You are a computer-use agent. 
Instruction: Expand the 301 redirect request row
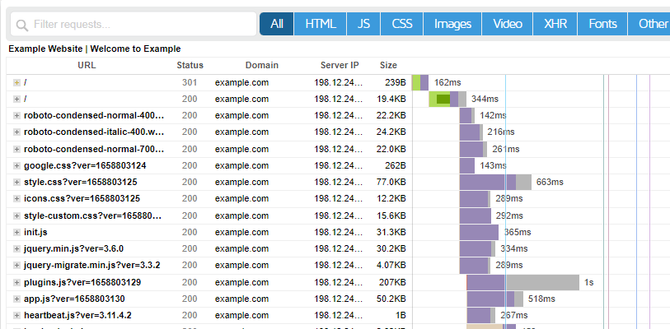16,83
